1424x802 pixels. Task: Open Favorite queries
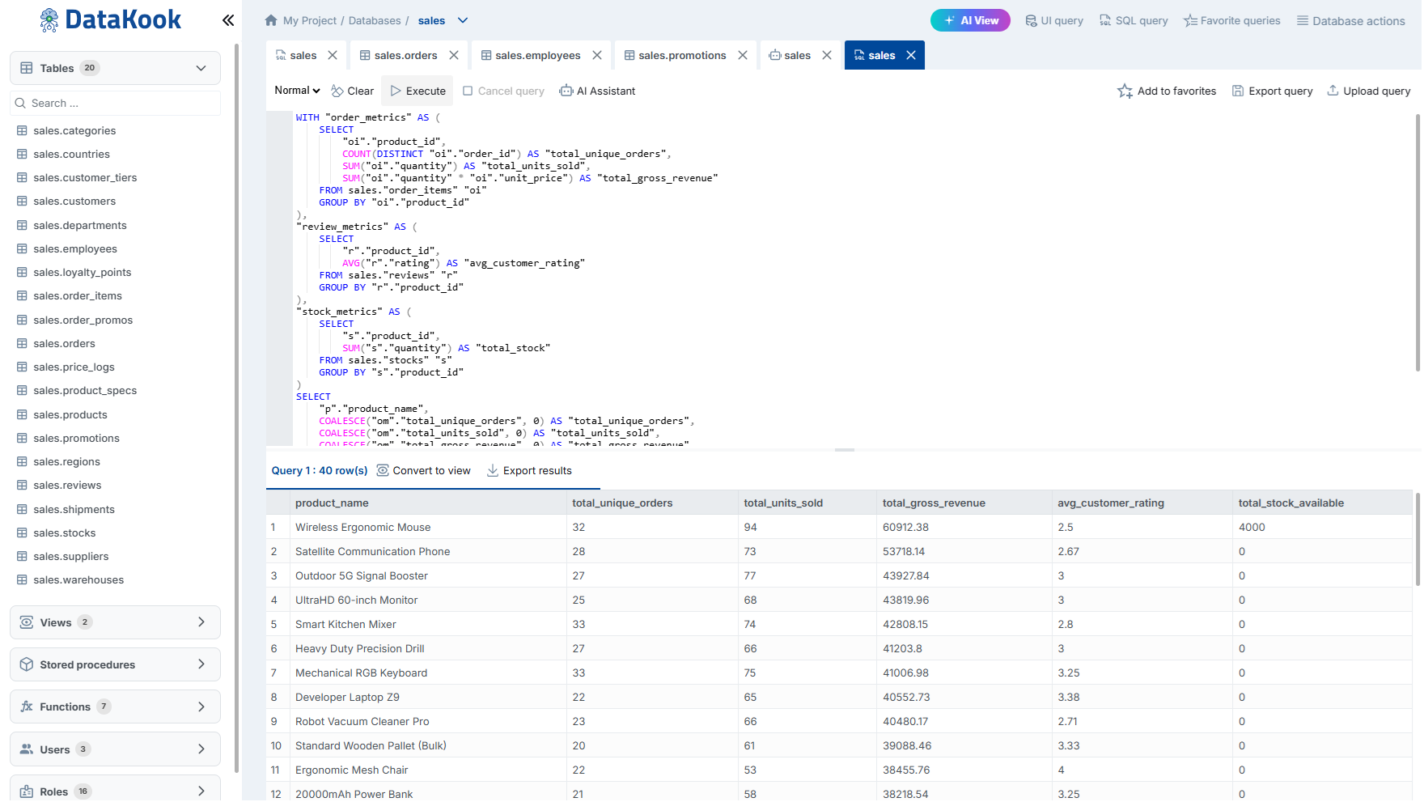tap(1231, 20)
